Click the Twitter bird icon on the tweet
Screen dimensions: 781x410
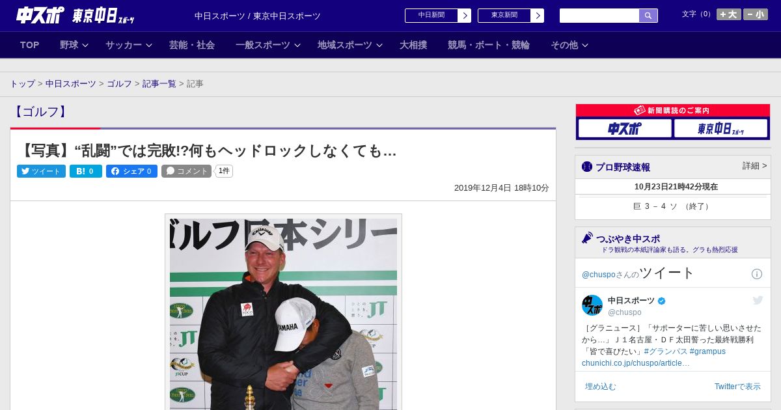point(758,300)
